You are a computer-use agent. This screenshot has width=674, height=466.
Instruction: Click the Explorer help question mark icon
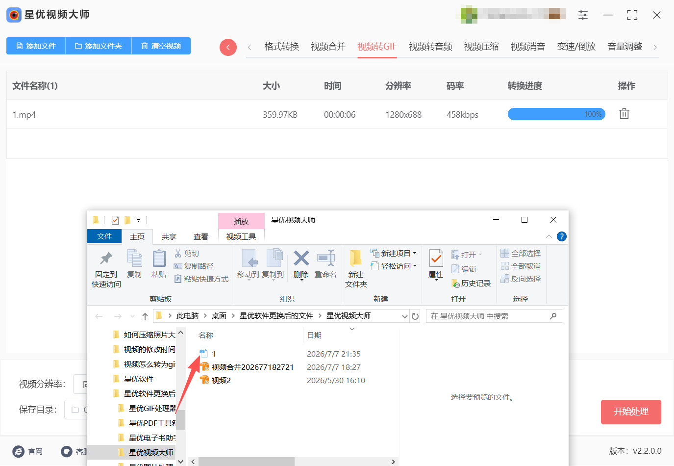tap(562, 236)
